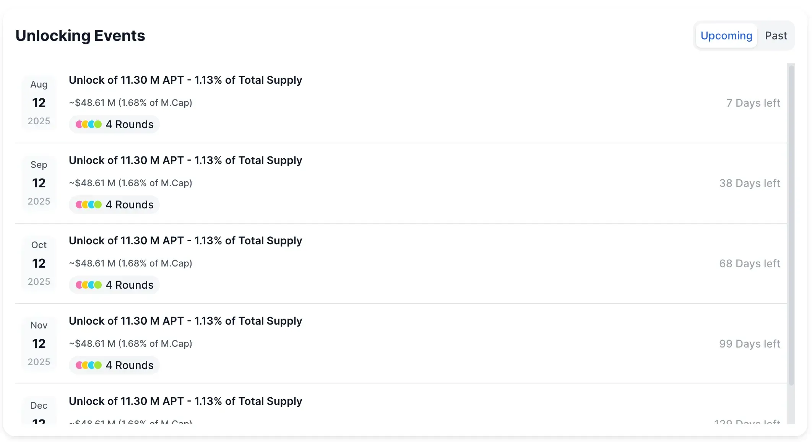Click the Nov 12 rounds color dots
The width and height of the screenshot is (812, 442).
(x=89, y=365)
